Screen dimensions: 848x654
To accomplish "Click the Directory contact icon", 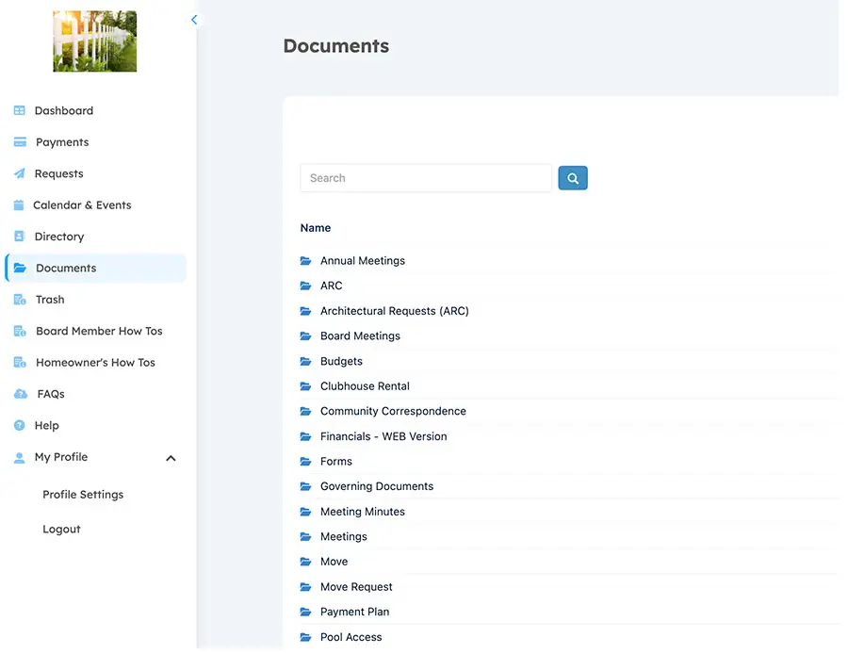I will (x=20, y=237).
